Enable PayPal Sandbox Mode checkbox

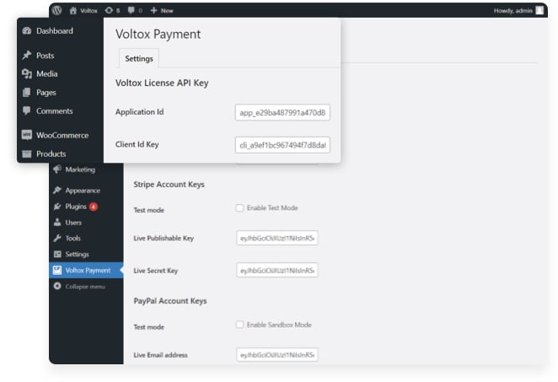(240, 325)
